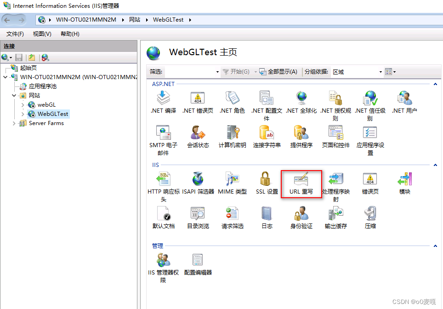Open the .NET 全球化 feature
Screen dimensions: 443x309
tap(301, 103)
